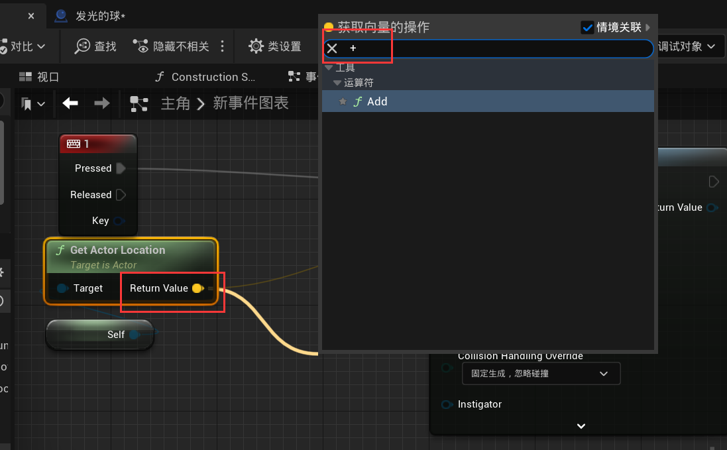
Task: Click the graph hierarchy icon beside 主角
Action: click(139, 104)
